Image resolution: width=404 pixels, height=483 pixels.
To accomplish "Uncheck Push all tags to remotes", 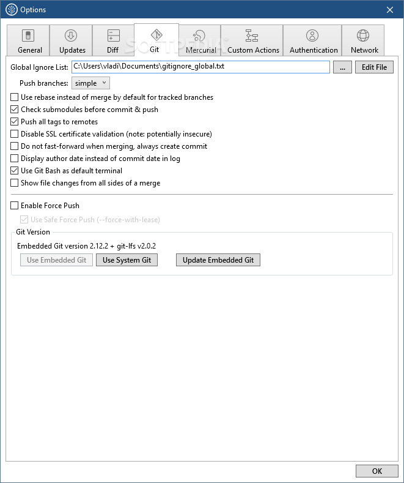I will pos(15,122).
